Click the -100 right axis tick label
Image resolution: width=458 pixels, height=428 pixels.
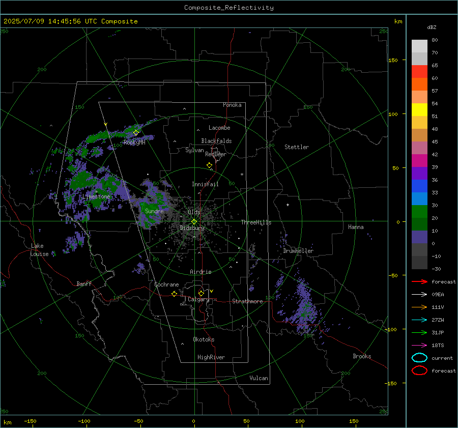[x=391, y=329]
